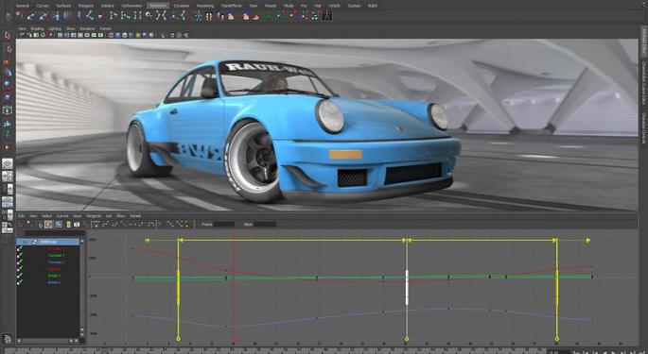Apply Linear tangents in Graph Editor toolbar
648x354 pixels.
(x=123, y=225)
